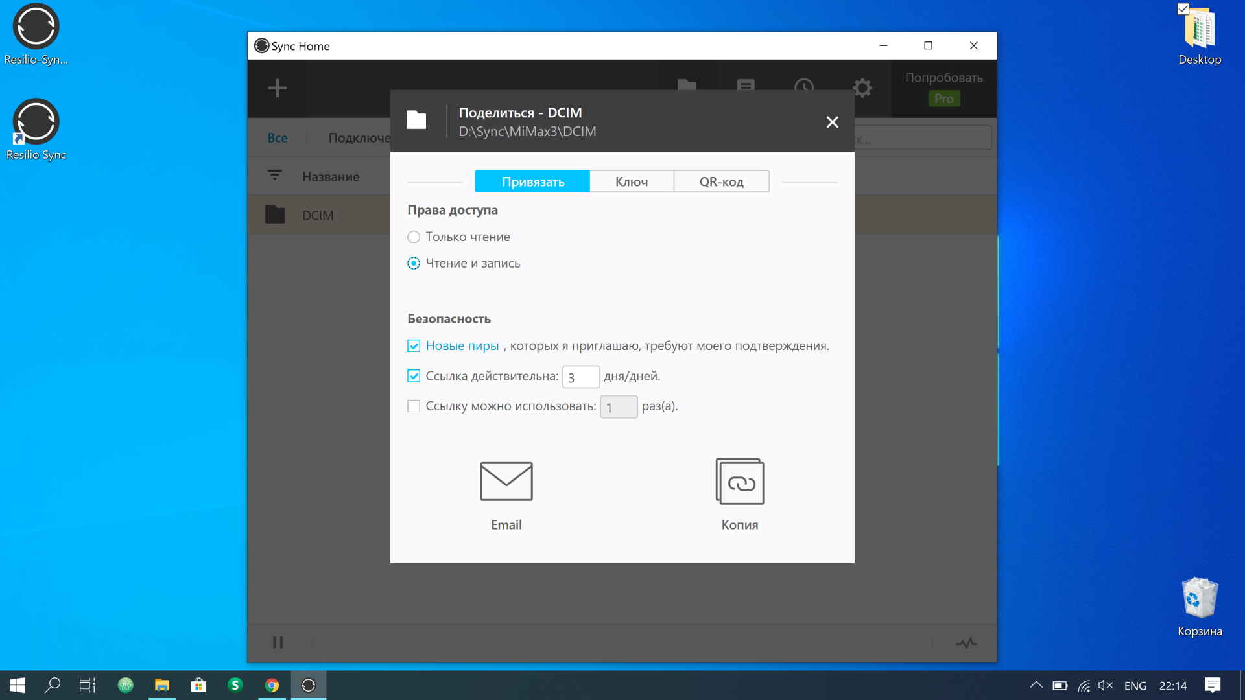Screen dimensions: 1245x700
Task: Click the Email envelope icon
Action: 506,481
